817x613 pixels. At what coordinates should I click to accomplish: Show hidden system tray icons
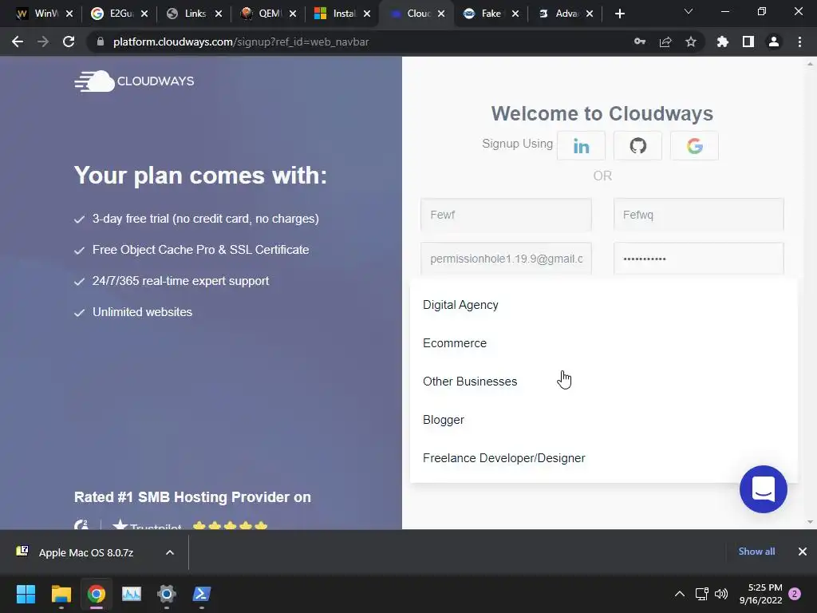[x=680, y=594]
